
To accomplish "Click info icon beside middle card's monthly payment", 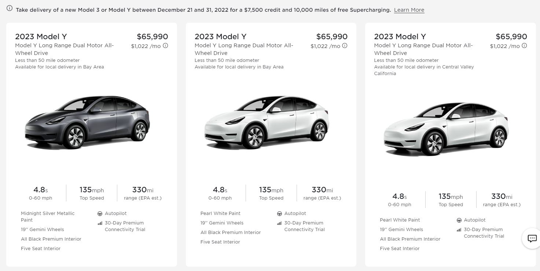I will tap(345, 46).
